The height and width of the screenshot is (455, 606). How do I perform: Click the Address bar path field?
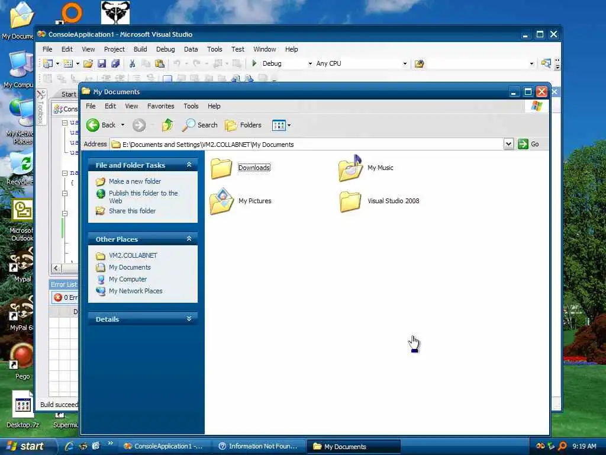tap(307, 145)
